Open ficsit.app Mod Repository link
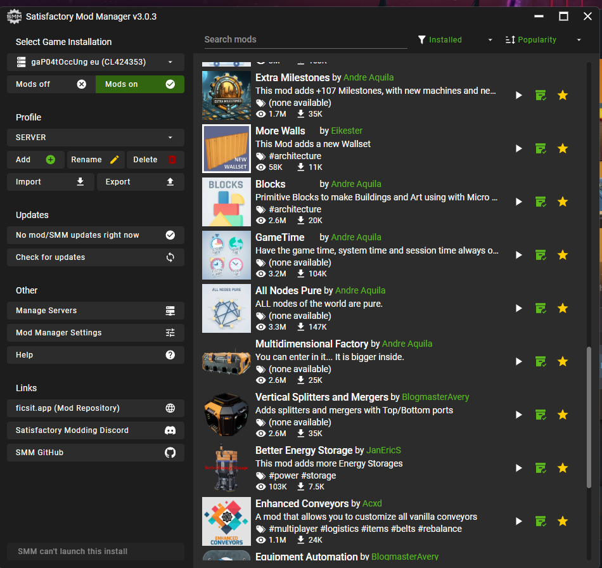This screenshot has width=602, height=568. [96, 408]
